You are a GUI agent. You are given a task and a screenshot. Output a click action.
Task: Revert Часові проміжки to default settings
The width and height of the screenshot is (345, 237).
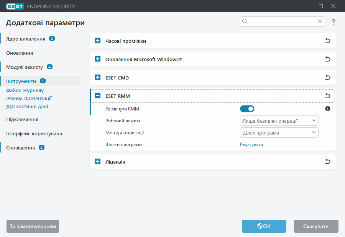[328, 41]
